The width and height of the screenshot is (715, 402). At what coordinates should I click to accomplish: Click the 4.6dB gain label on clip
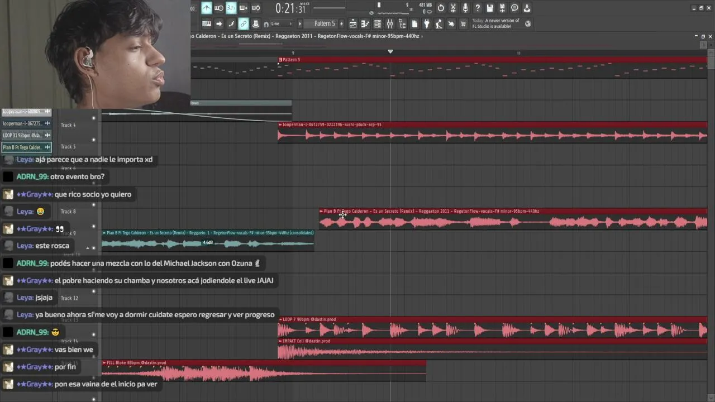208,243
